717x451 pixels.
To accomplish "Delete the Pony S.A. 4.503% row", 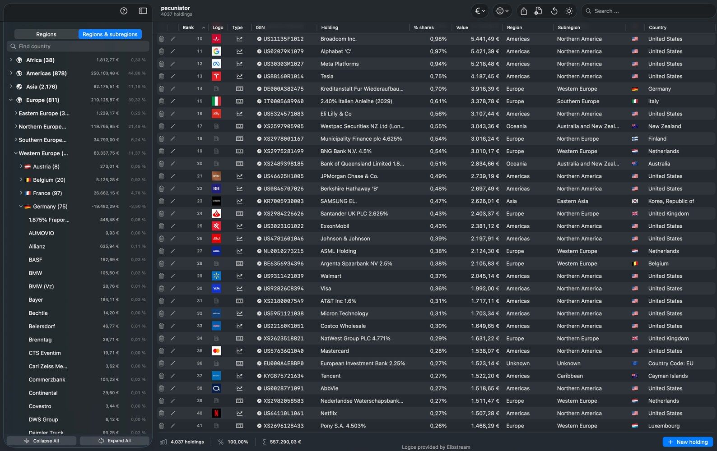I will [x=161, y=426].
